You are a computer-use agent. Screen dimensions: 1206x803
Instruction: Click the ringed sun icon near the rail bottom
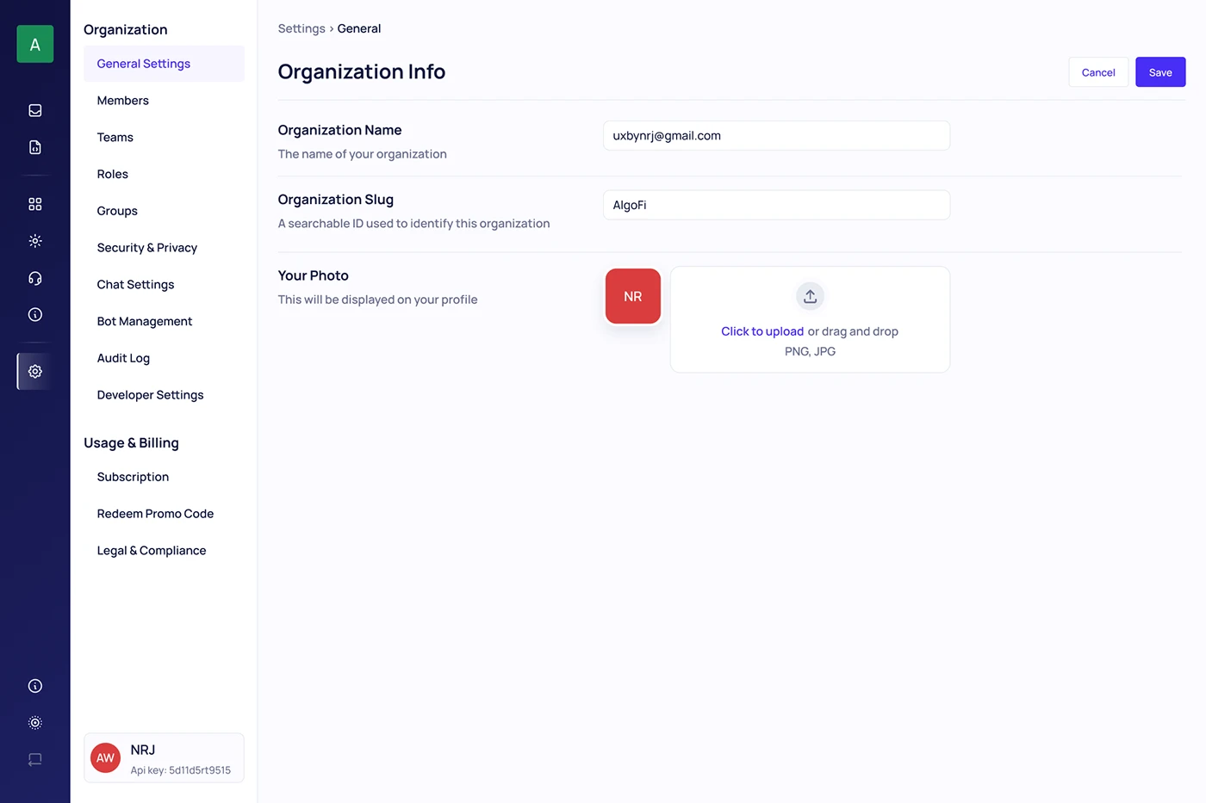(x=35, y=723)
